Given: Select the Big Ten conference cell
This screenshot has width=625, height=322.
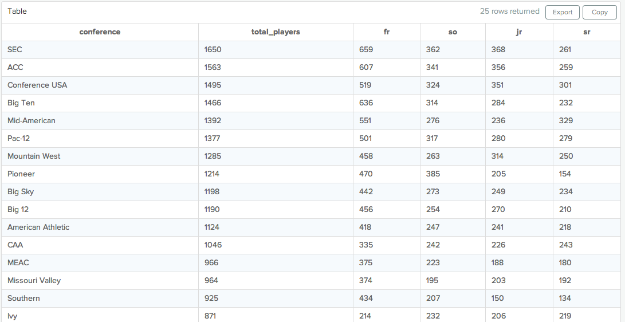Looking at the screenshot, I should click(21, 103).
